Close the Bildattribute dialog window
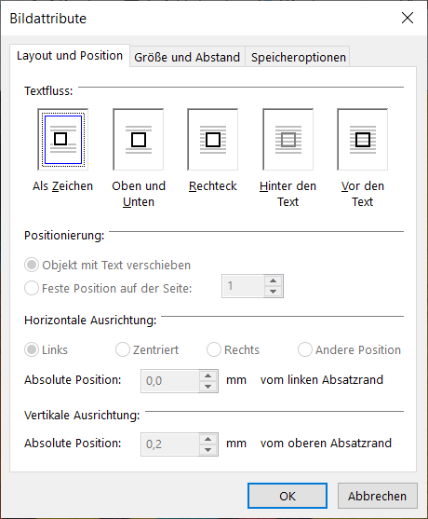428x519 pixels. coord(408,18)
